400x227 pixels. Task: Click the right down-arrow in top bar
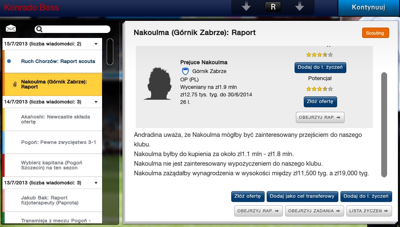tap(299, 7)
